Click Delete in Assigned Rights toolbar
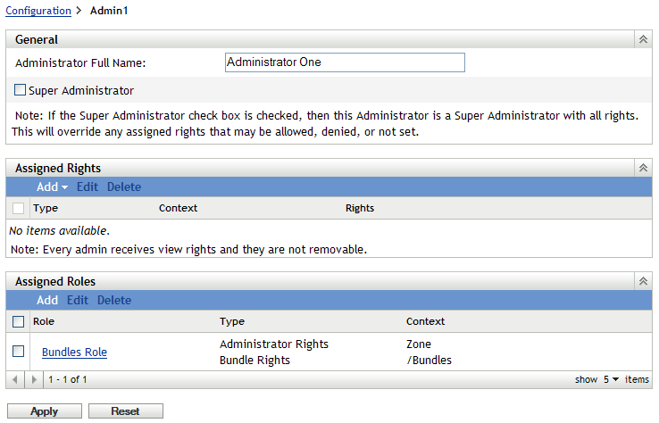The width and height of the screenshot is (659, 423). click(x=124, y=187)
